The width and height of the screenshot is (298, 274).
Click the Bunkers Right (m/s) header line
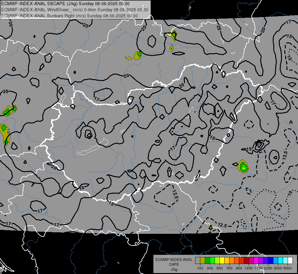pyautogui.click(x=70, y=16)
